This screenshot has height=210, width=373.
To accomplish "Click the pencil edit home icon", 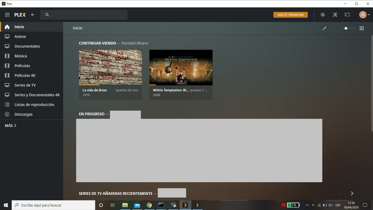I will (x=324, y=28).
